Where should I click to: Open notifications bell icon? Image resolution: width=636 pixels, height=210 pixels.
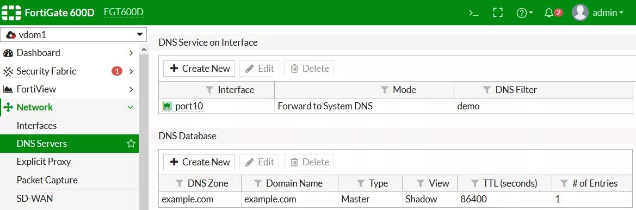tap(553, 13)
